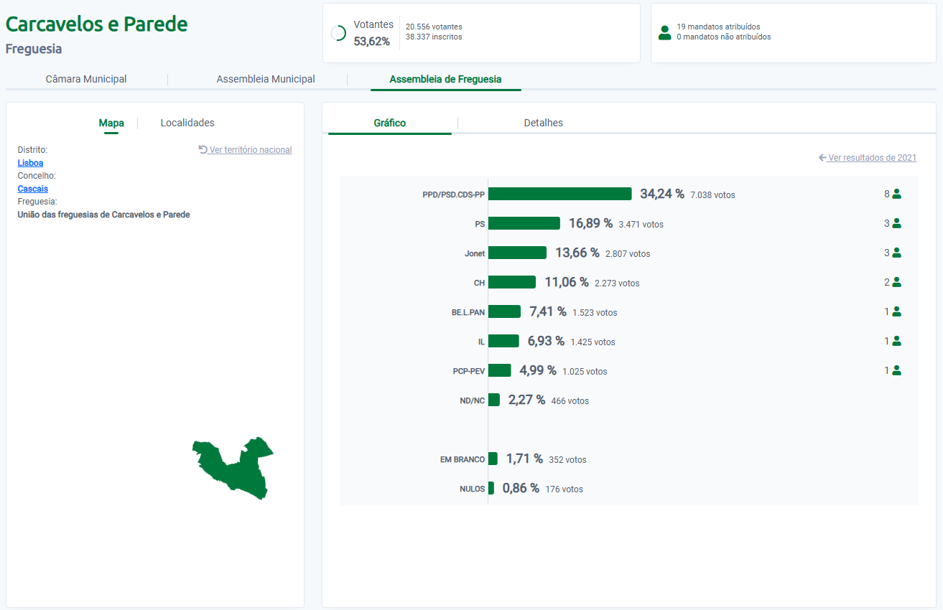The width and height of the screenshot is (943, 610).
Task: Open the Lisboa district link
Action: pyautogui.click(x=30, y=163)
